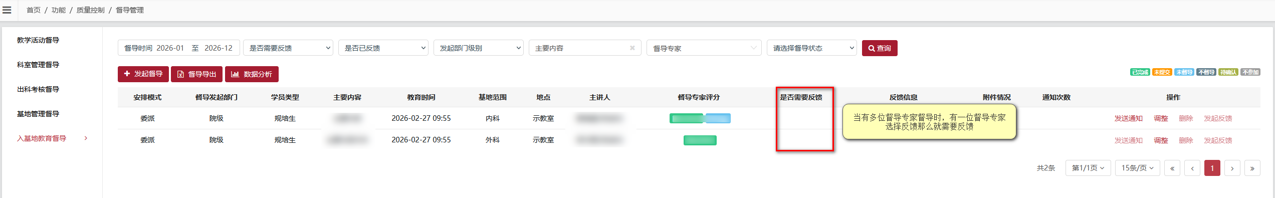Image resolution: width=1275 pixels, height=198 pixels.
Task: Click 删除 in the 内科 row
Action: (1186, 118)
